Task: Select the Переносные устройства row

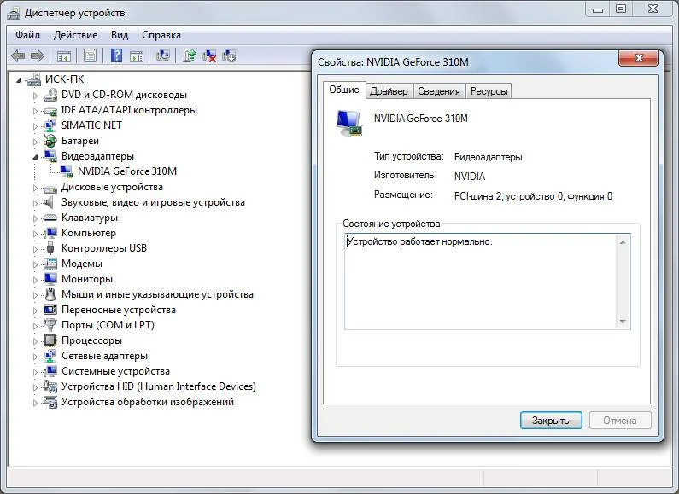Action: (x=119, y=310)
